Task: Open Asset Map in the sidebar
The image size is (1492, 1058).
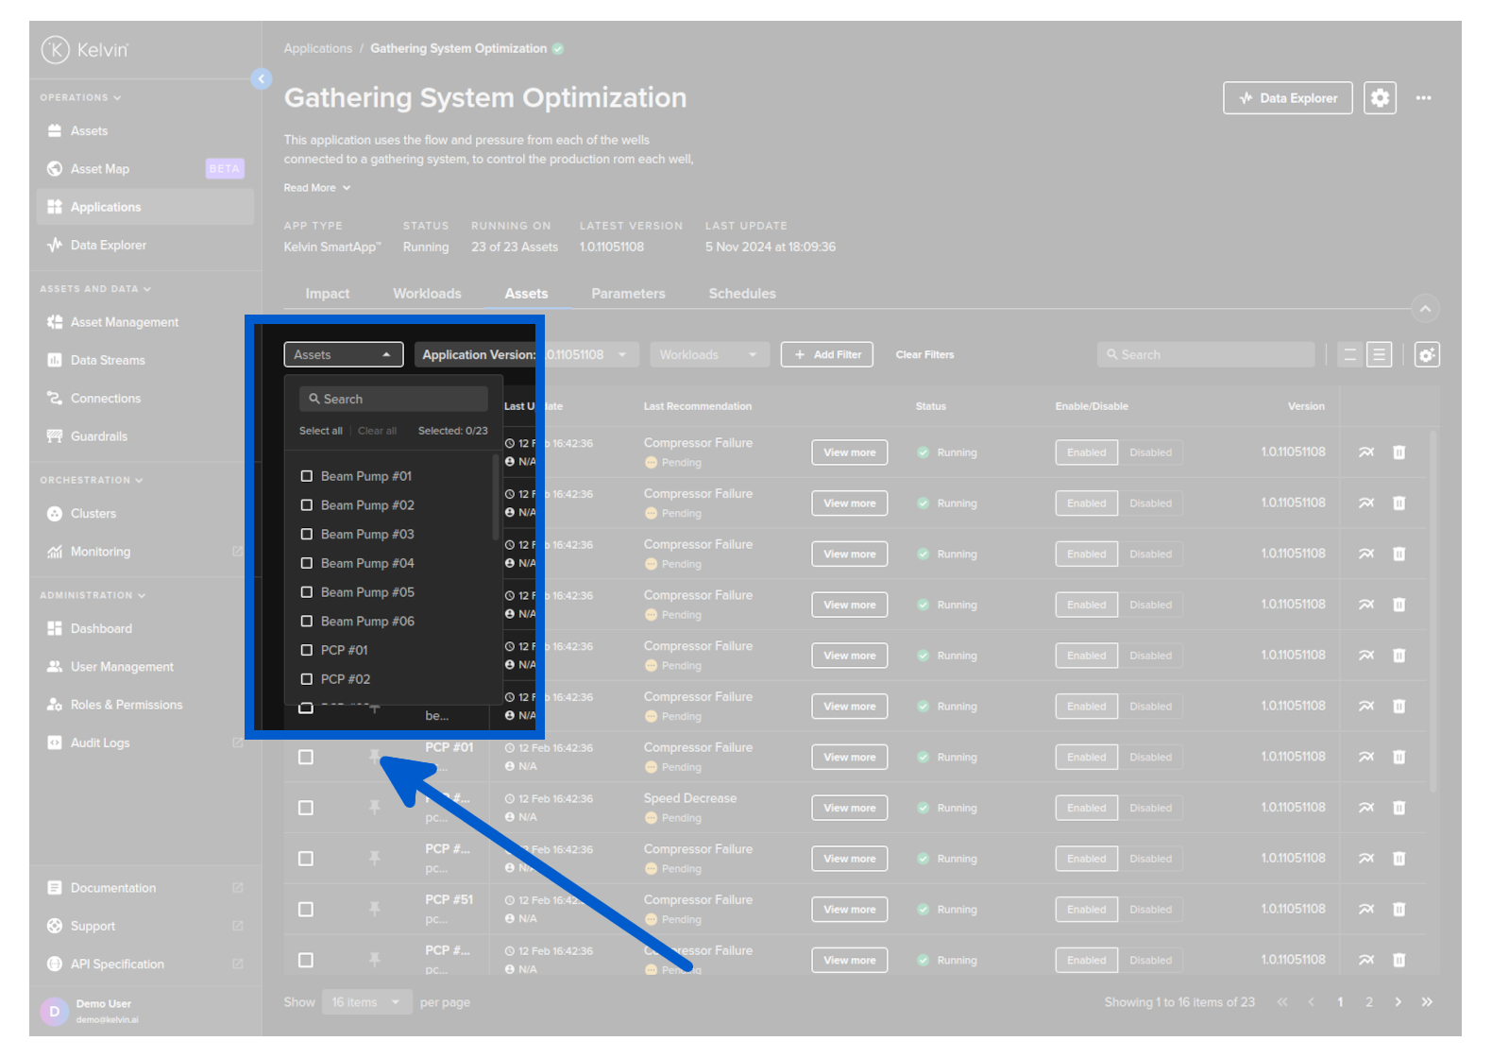Action: [x=100, y=169]
